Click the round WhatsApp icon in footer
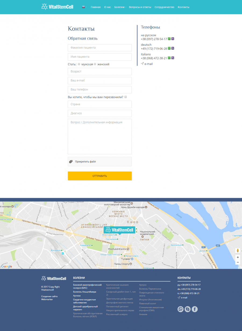Viewport: 242px width, 331px height. [180, 309]
